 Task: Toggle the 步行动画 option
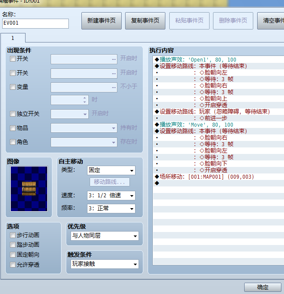pos(13,235)
